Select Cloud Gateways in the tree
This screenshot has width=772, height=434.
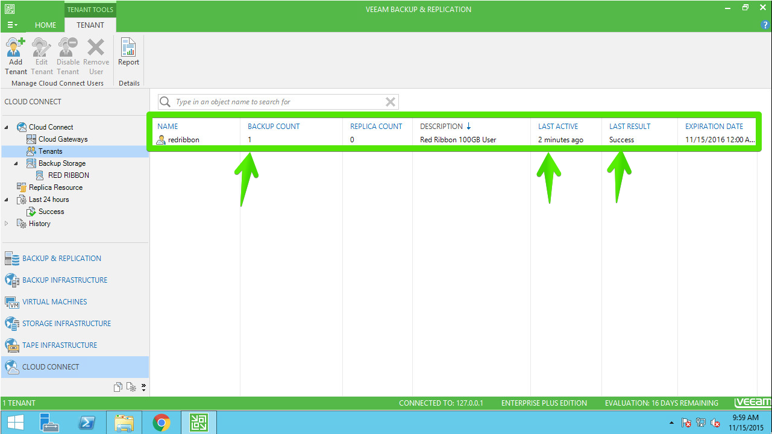(x=63, y=139)
